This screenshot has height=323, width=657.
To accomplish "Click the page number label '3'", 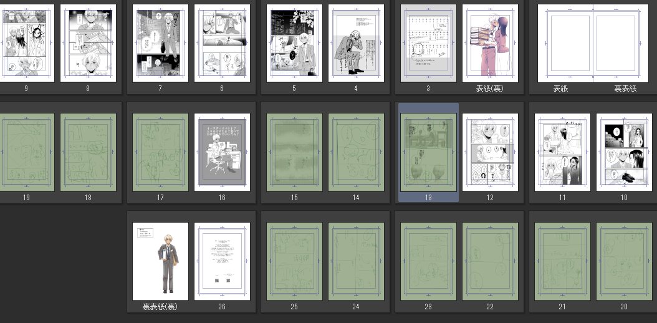I will pyautogui.click(x=428, y=89).
